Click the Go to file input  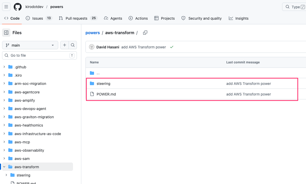(39, 55)
